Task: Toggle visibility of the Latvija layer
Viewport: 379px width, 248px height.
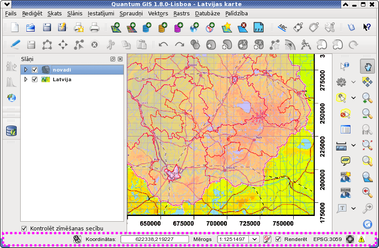Action: [35, 79]
